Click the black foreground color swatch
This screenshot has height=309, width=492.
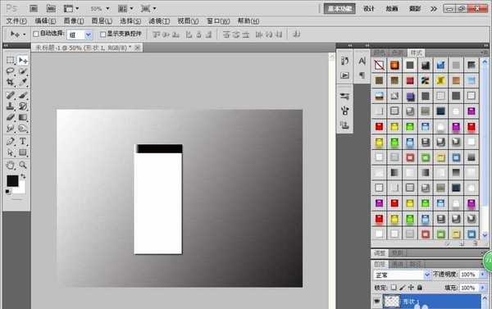coord(12,181)
